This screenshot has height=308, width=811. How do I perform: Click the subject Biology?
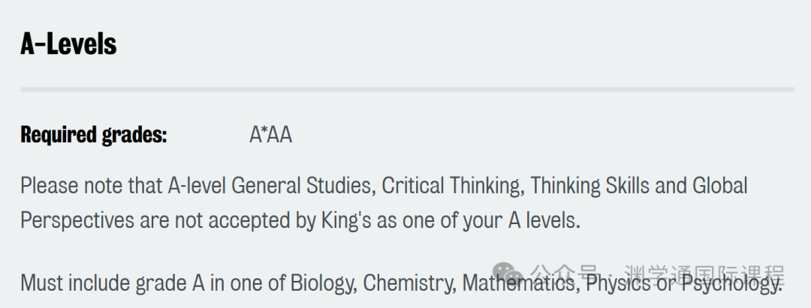(324, 283)
